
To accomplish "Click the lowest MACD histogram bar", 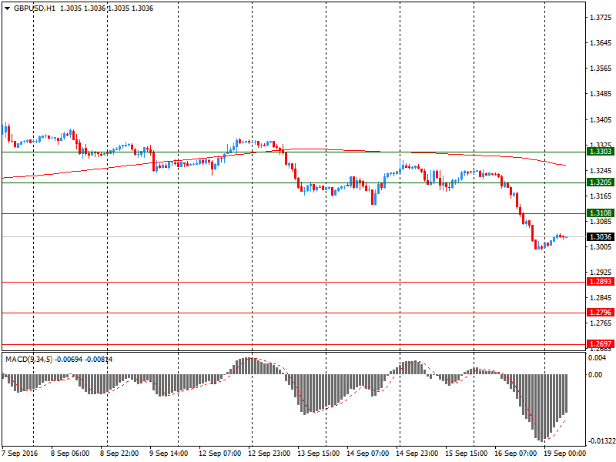I will click(x=541, y=408).
